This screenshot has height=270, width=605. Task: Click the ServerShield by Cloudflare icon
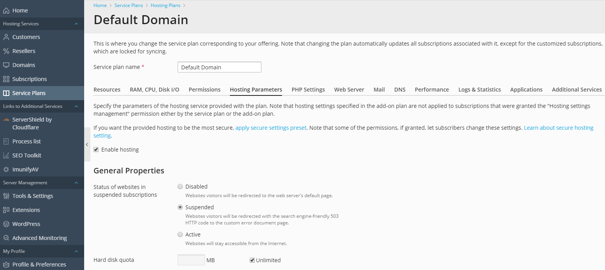(x=6, y=120)
